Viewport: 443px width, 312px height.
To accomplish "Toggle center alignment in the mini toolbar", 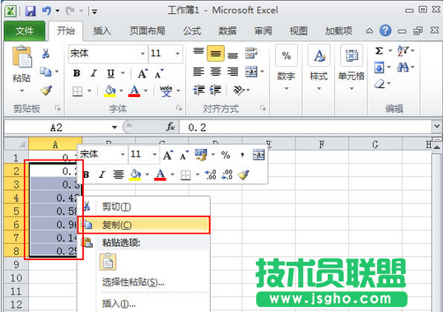I will point(119,175).
